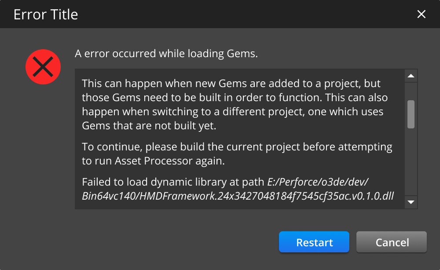
Task: Click the HMDFramework dll filename line
Action: 238,196
